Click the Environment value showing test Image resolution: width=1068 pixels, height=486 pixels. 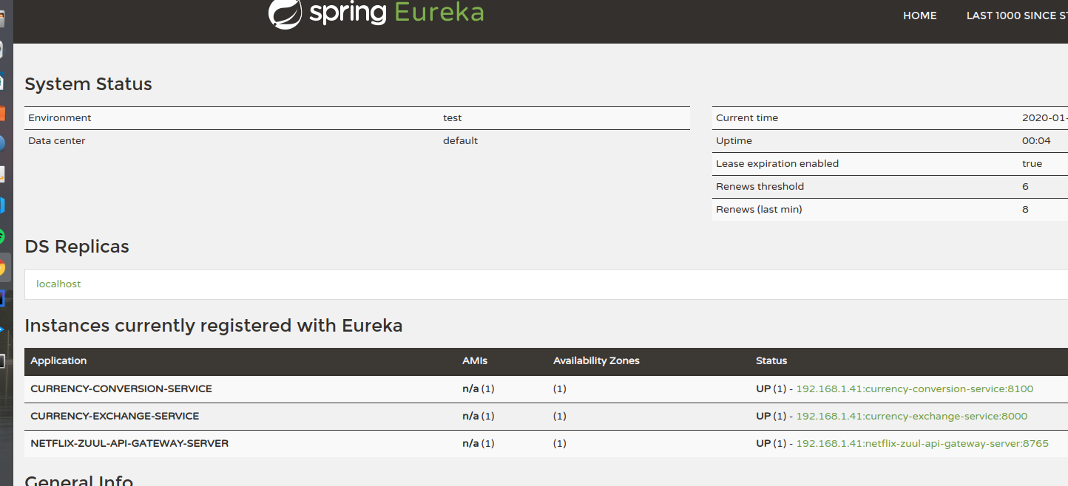coord(452,117)
